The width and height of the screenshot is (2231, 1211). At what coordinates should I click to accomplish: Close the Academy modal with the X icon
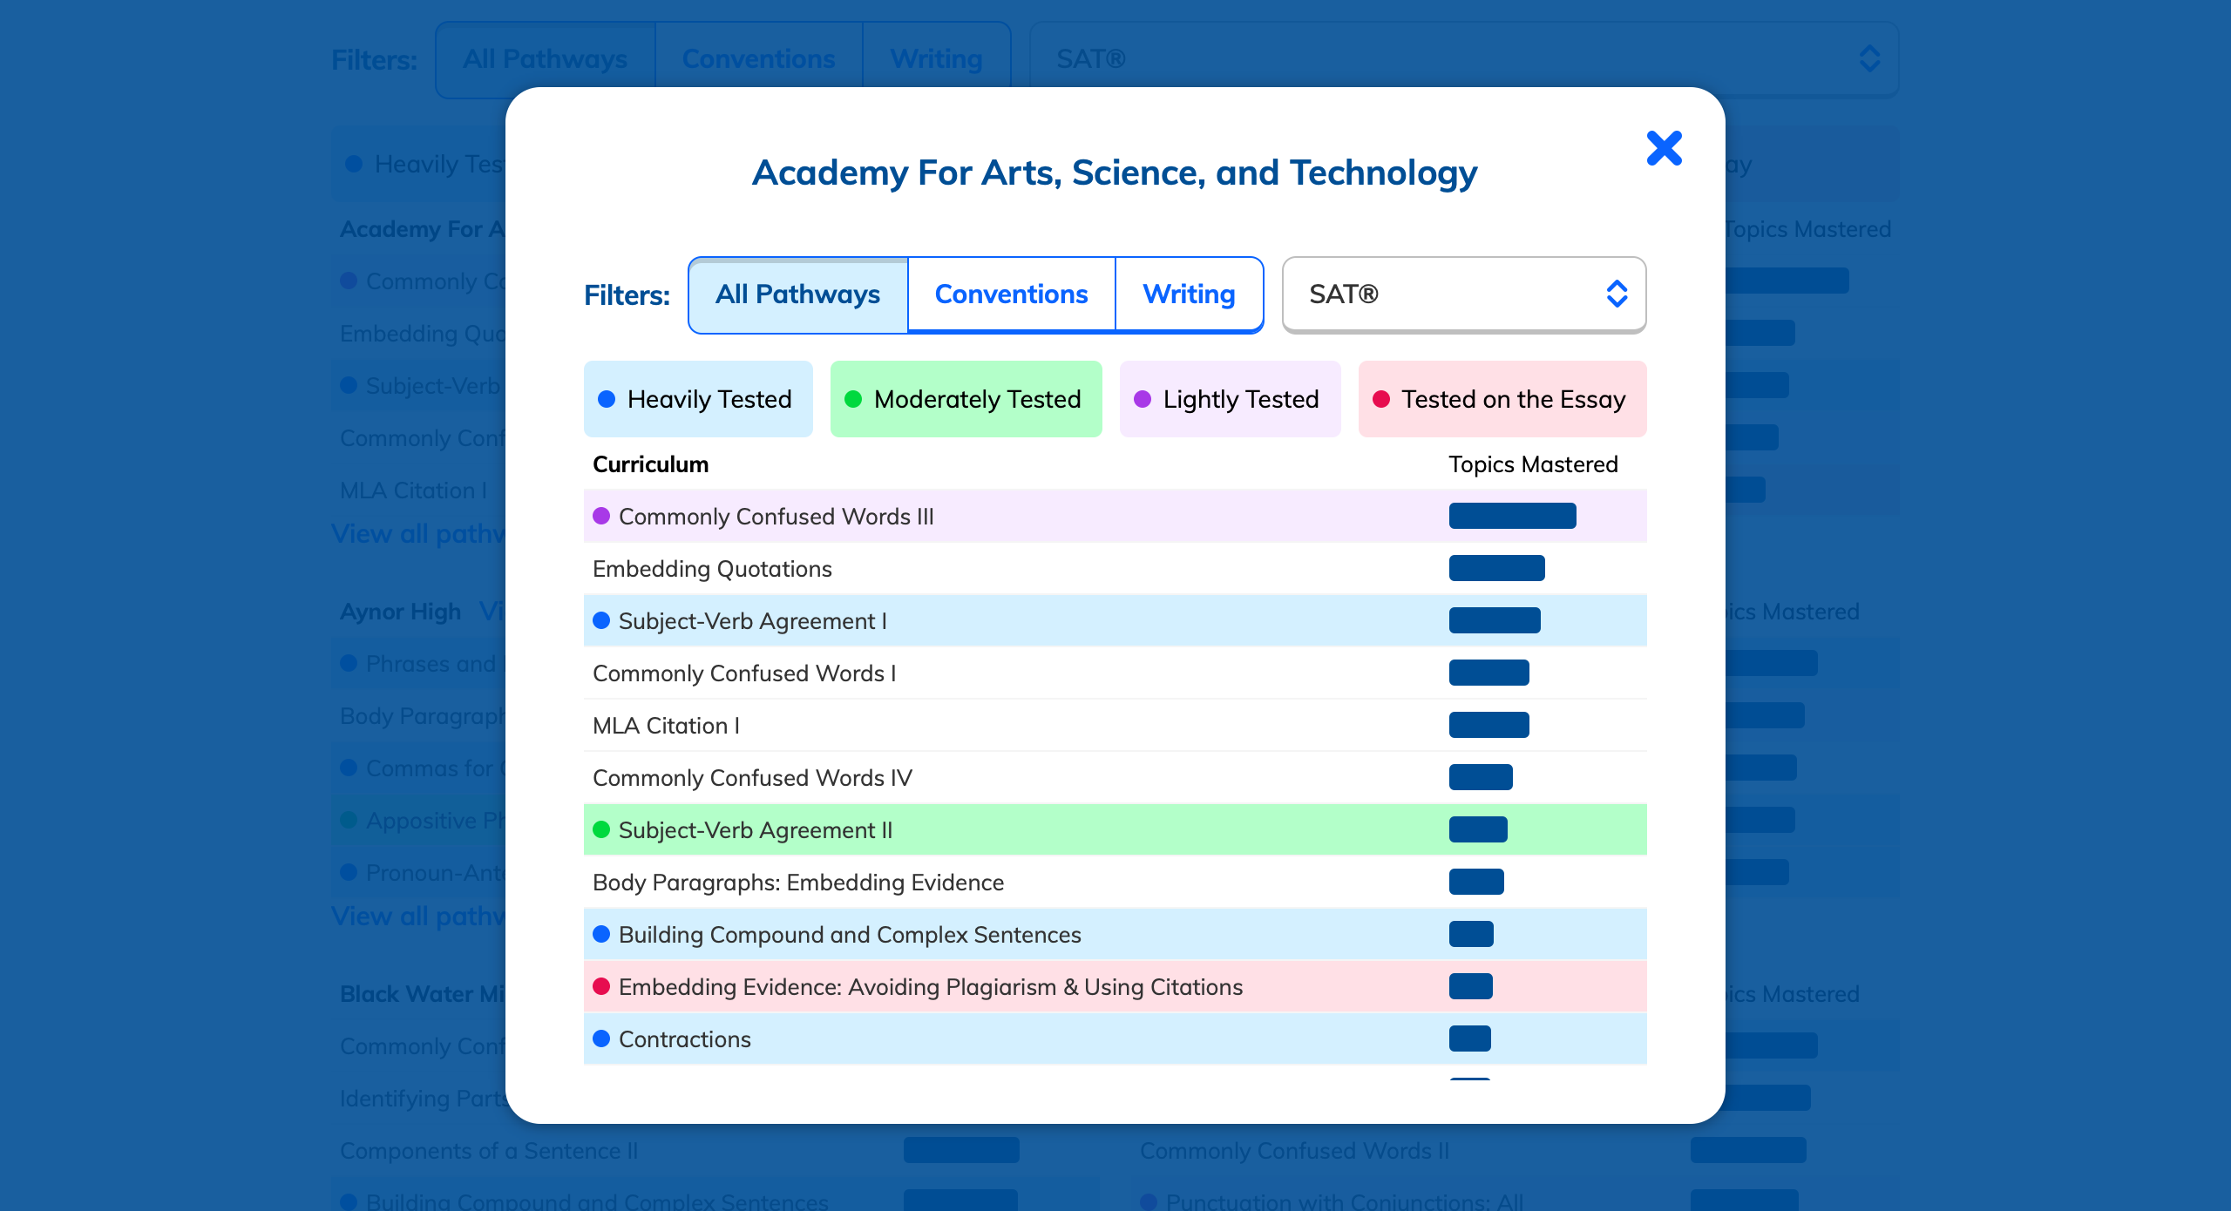pos(1664,148)
